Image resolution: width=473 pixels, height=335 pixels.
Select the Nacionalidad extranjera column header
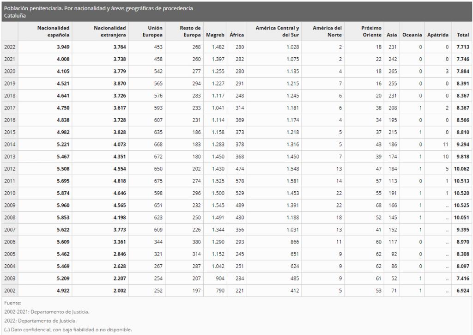pyautogui.click(x=110, y=31)
